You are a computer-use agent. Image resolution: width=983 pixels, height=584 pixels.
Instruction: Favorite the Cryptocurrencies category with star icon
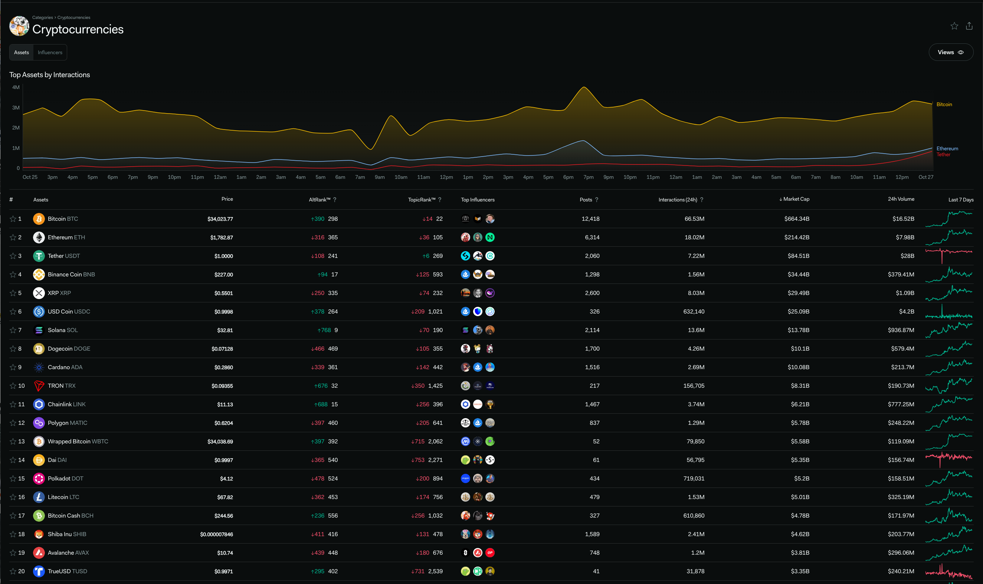point(954,26)
